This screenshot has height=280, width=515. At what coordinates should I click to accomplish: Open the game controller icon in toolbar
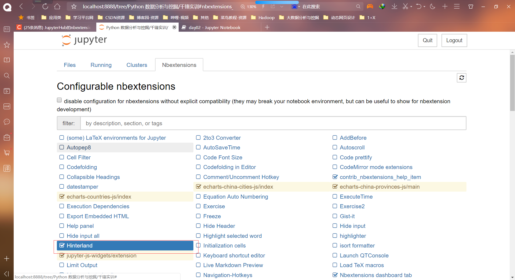pyautogui.click(x=370, y=6)
